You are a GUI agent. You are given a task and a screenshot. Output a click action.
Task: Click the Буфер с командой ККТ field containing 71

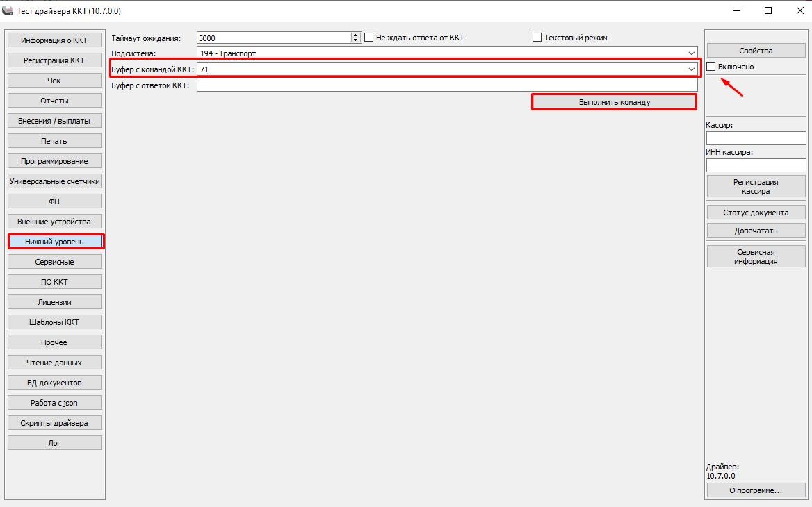(441, 69)
